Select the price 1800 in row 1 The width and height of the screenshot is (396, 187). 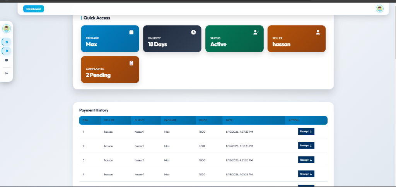point(202,132)
